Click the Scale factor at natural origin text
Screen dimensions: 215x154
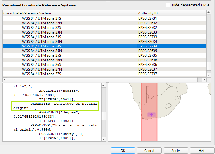tap(56, 128)
